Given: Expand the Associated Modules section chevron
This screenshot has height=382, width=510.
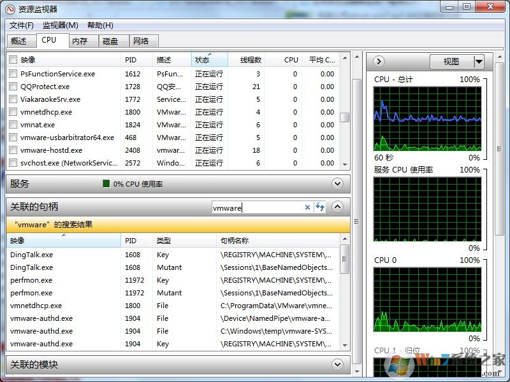Looking at the screenshot, I should [x=338, y=365].
